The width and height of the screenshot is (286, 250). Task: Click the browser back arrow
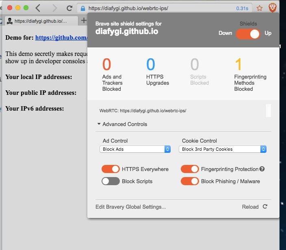(x=38, y=8)
